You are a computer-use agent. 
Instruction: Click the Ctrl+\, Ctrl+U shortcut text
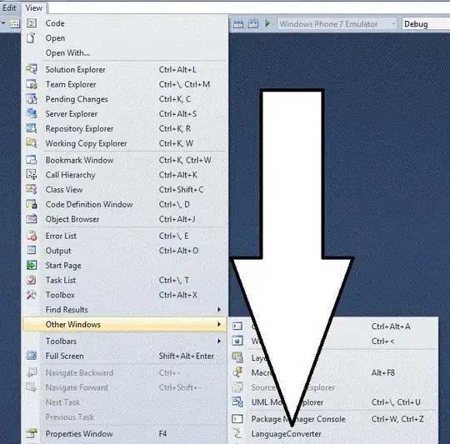point(396,402)
